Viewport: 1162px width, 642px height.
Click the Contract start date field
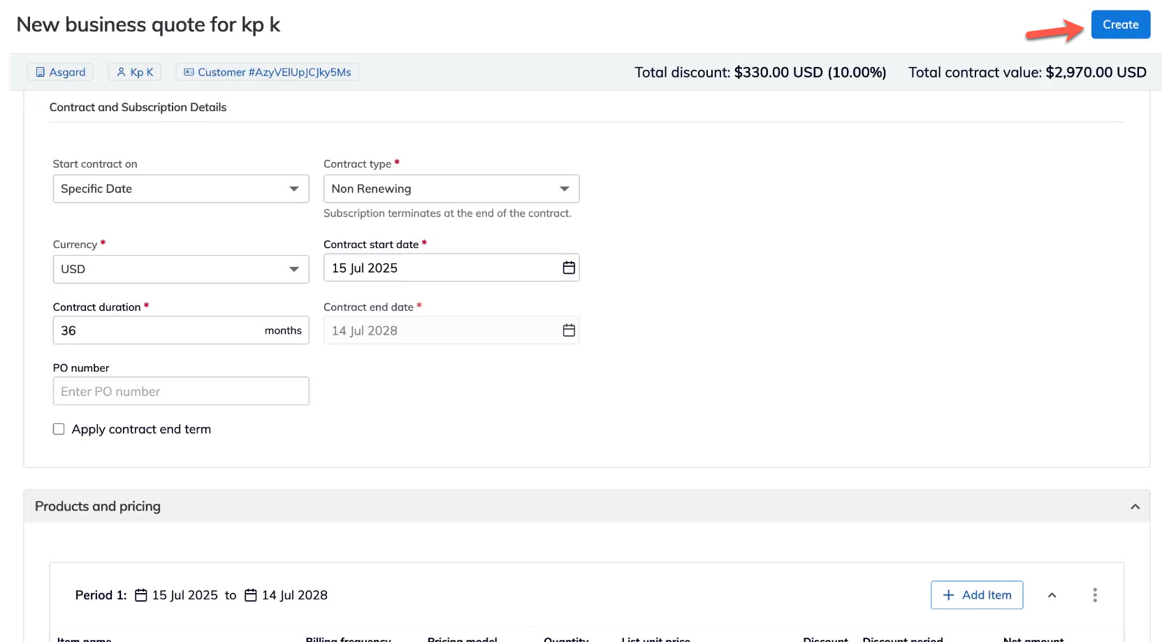(x=440, y=268)
